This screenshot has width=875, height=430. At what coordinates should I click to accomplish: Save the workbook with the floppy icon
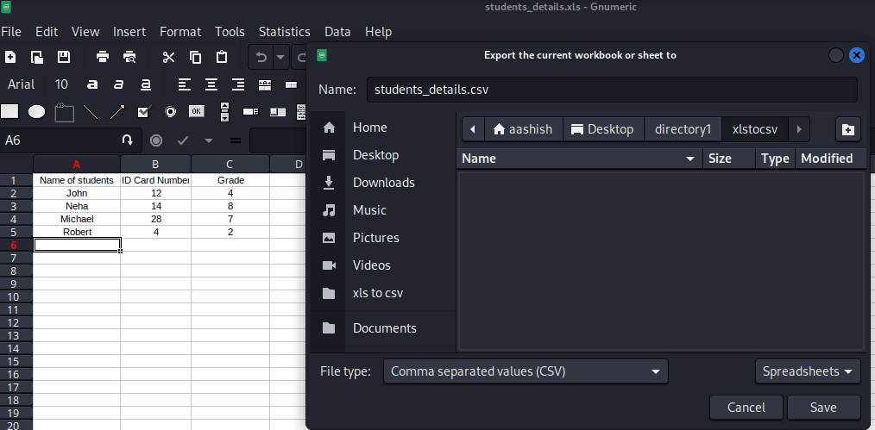point(64,57)
